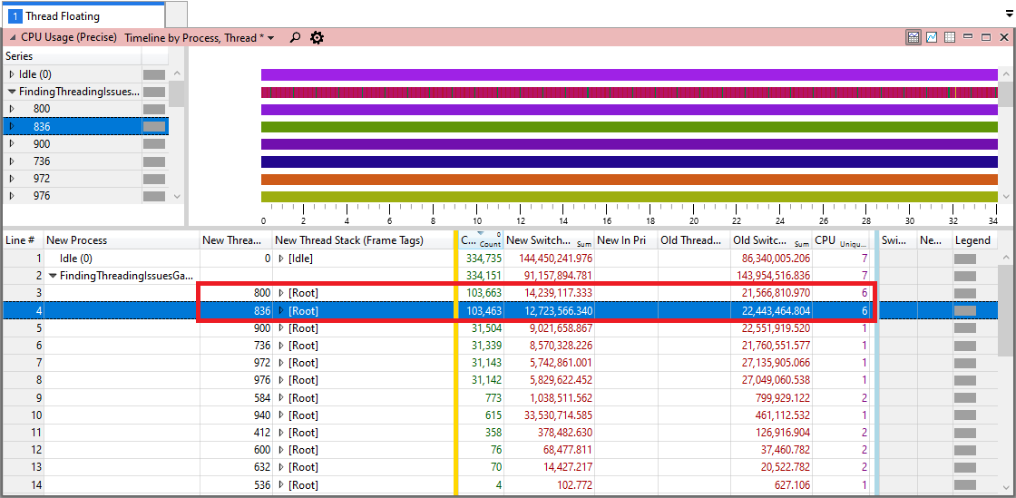Screen dimensions: 1016x498
Task: Expand the Idle (0) series
Action: [x=11, y=74]
